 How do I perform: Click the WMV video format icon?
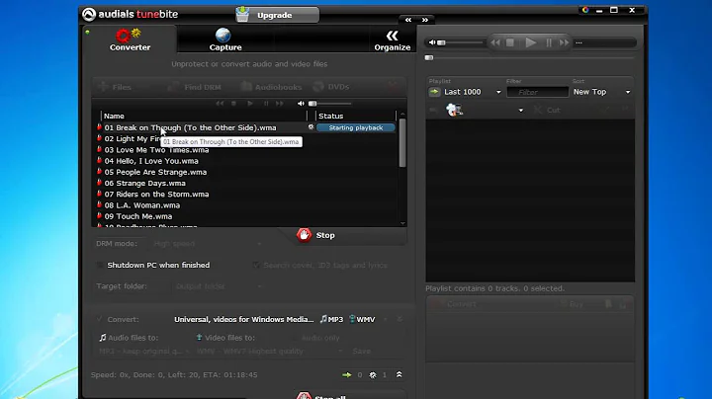click(x=362, y=319)
